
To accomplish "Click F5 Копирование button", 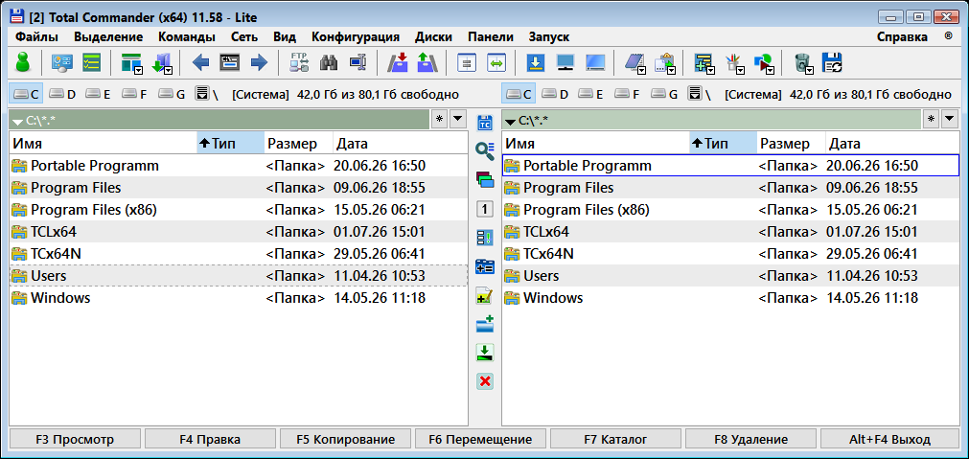I will 345,439.
